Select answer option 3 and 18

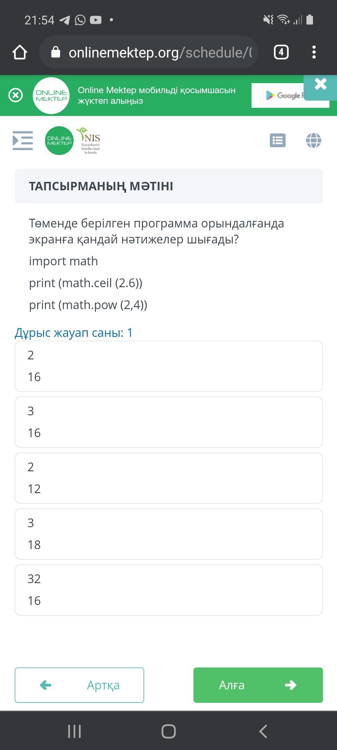pyautogui.click(x=168, y=534)
